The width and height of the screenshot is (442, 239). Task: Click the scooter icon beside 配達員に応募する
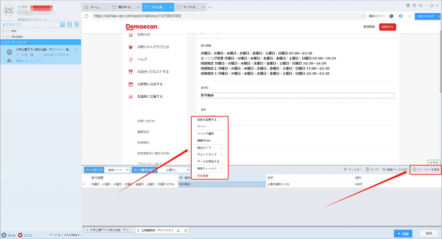click(130, 97)
